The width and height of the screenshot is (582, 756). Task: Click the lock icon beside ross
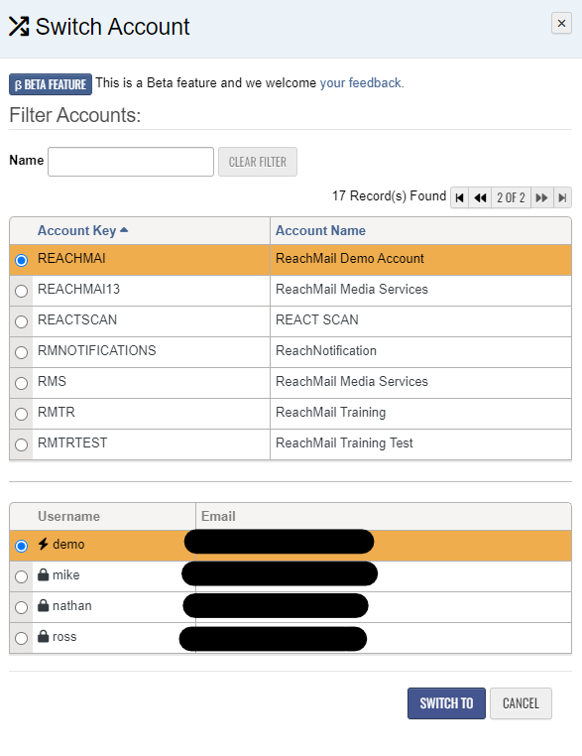[x=44, y=636]
